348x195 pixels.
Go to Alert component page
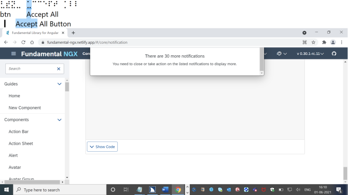[x=13, y=155]
